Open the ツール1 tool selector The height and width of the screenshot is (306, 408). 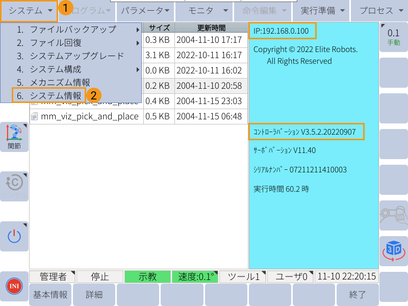pyautogui.click(x=243, y=276)
